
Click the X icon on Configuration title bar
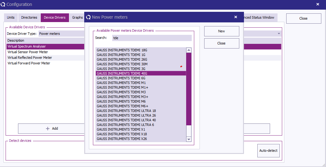coord(318,4)
